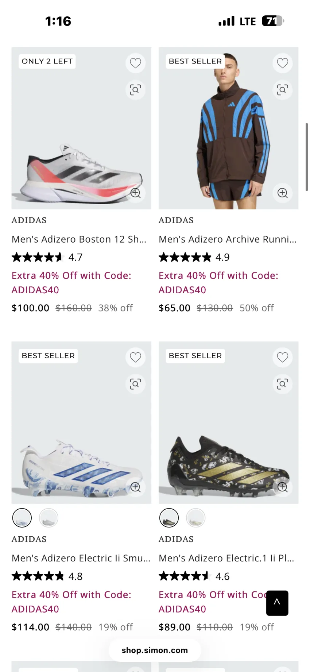
Task: Tap wishlist heart on Adizero Electric.1 cleat
Action: [x=283, y=357]
